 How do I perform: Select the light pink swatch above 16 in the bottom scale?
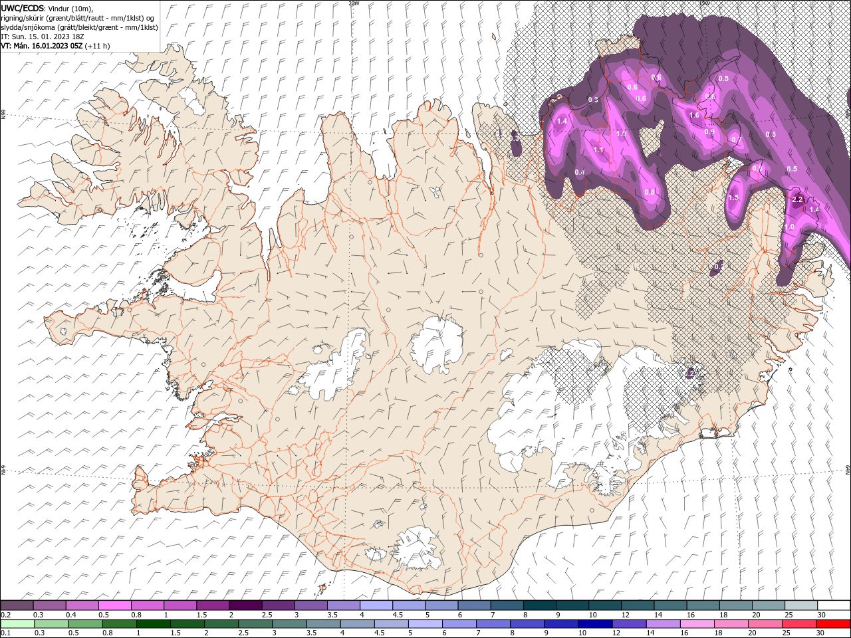[x=696, y=624]
